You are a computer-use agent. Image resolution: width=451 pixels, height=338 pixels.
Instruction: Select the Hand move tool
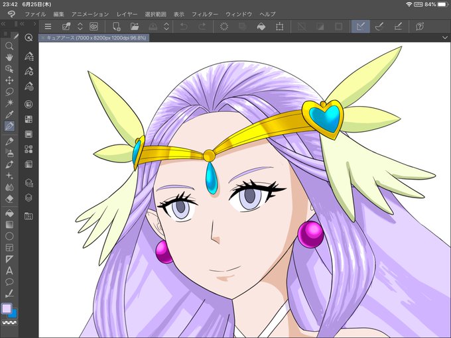tap(9, 57)
